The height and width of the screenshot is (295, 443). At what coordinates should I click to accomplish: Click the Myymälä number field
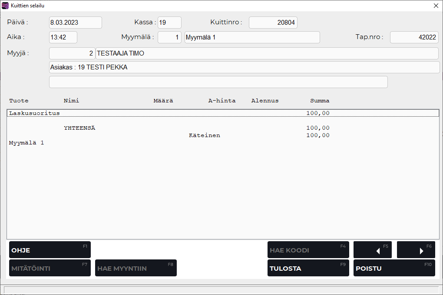point(169,37)
